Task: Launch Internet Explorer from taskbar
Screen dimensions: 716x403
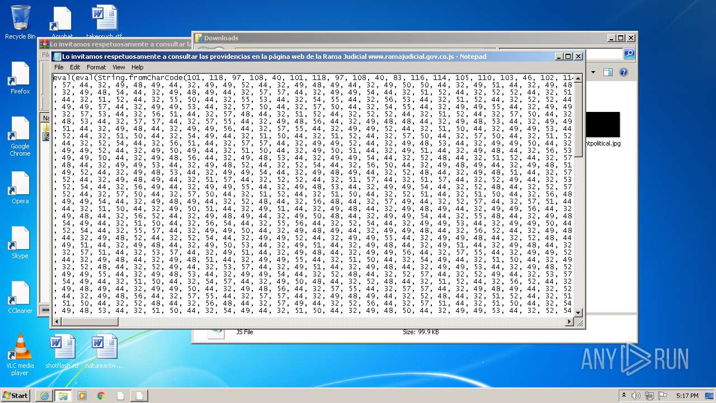Action: [44, 396]
